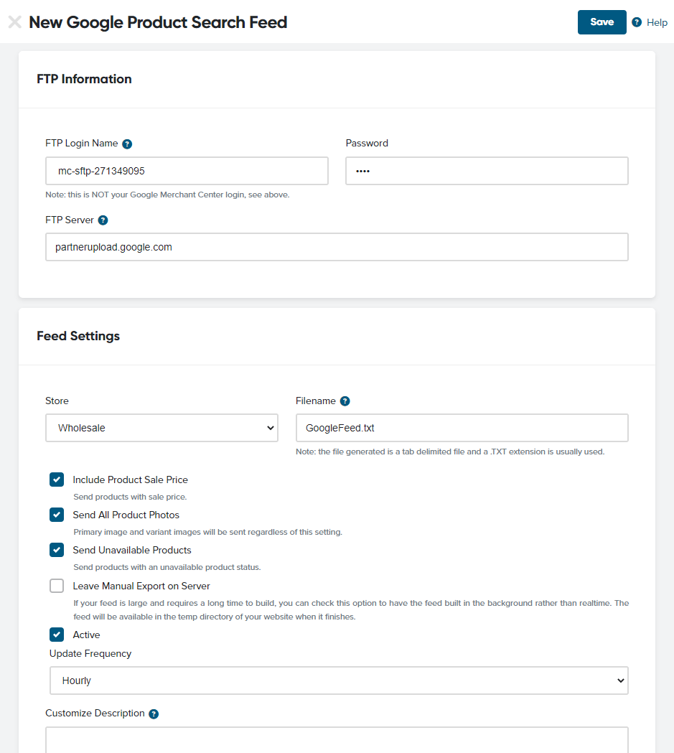Close the New Google Product Search Feed form
674x753 pixels.
(x=15, y=22)
